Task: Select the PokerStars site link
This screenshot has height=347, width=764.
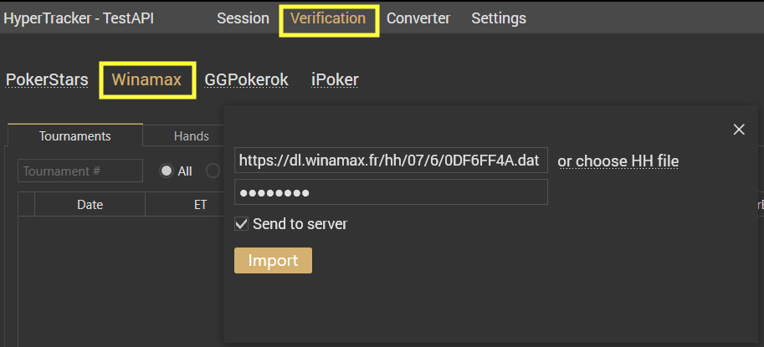Action: pyautogui.click(x=47, y=79)
